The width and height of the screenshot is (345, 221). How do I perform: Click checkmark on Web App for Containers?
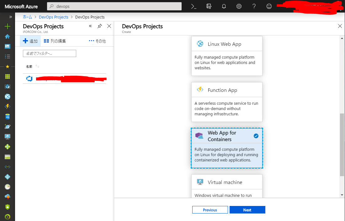click(x=256, y=136)
